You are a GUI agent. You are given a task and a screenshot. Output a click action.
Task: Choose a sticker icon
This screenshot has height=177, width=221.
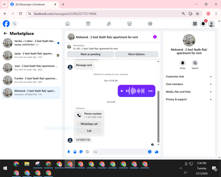(x=81, y=152)
